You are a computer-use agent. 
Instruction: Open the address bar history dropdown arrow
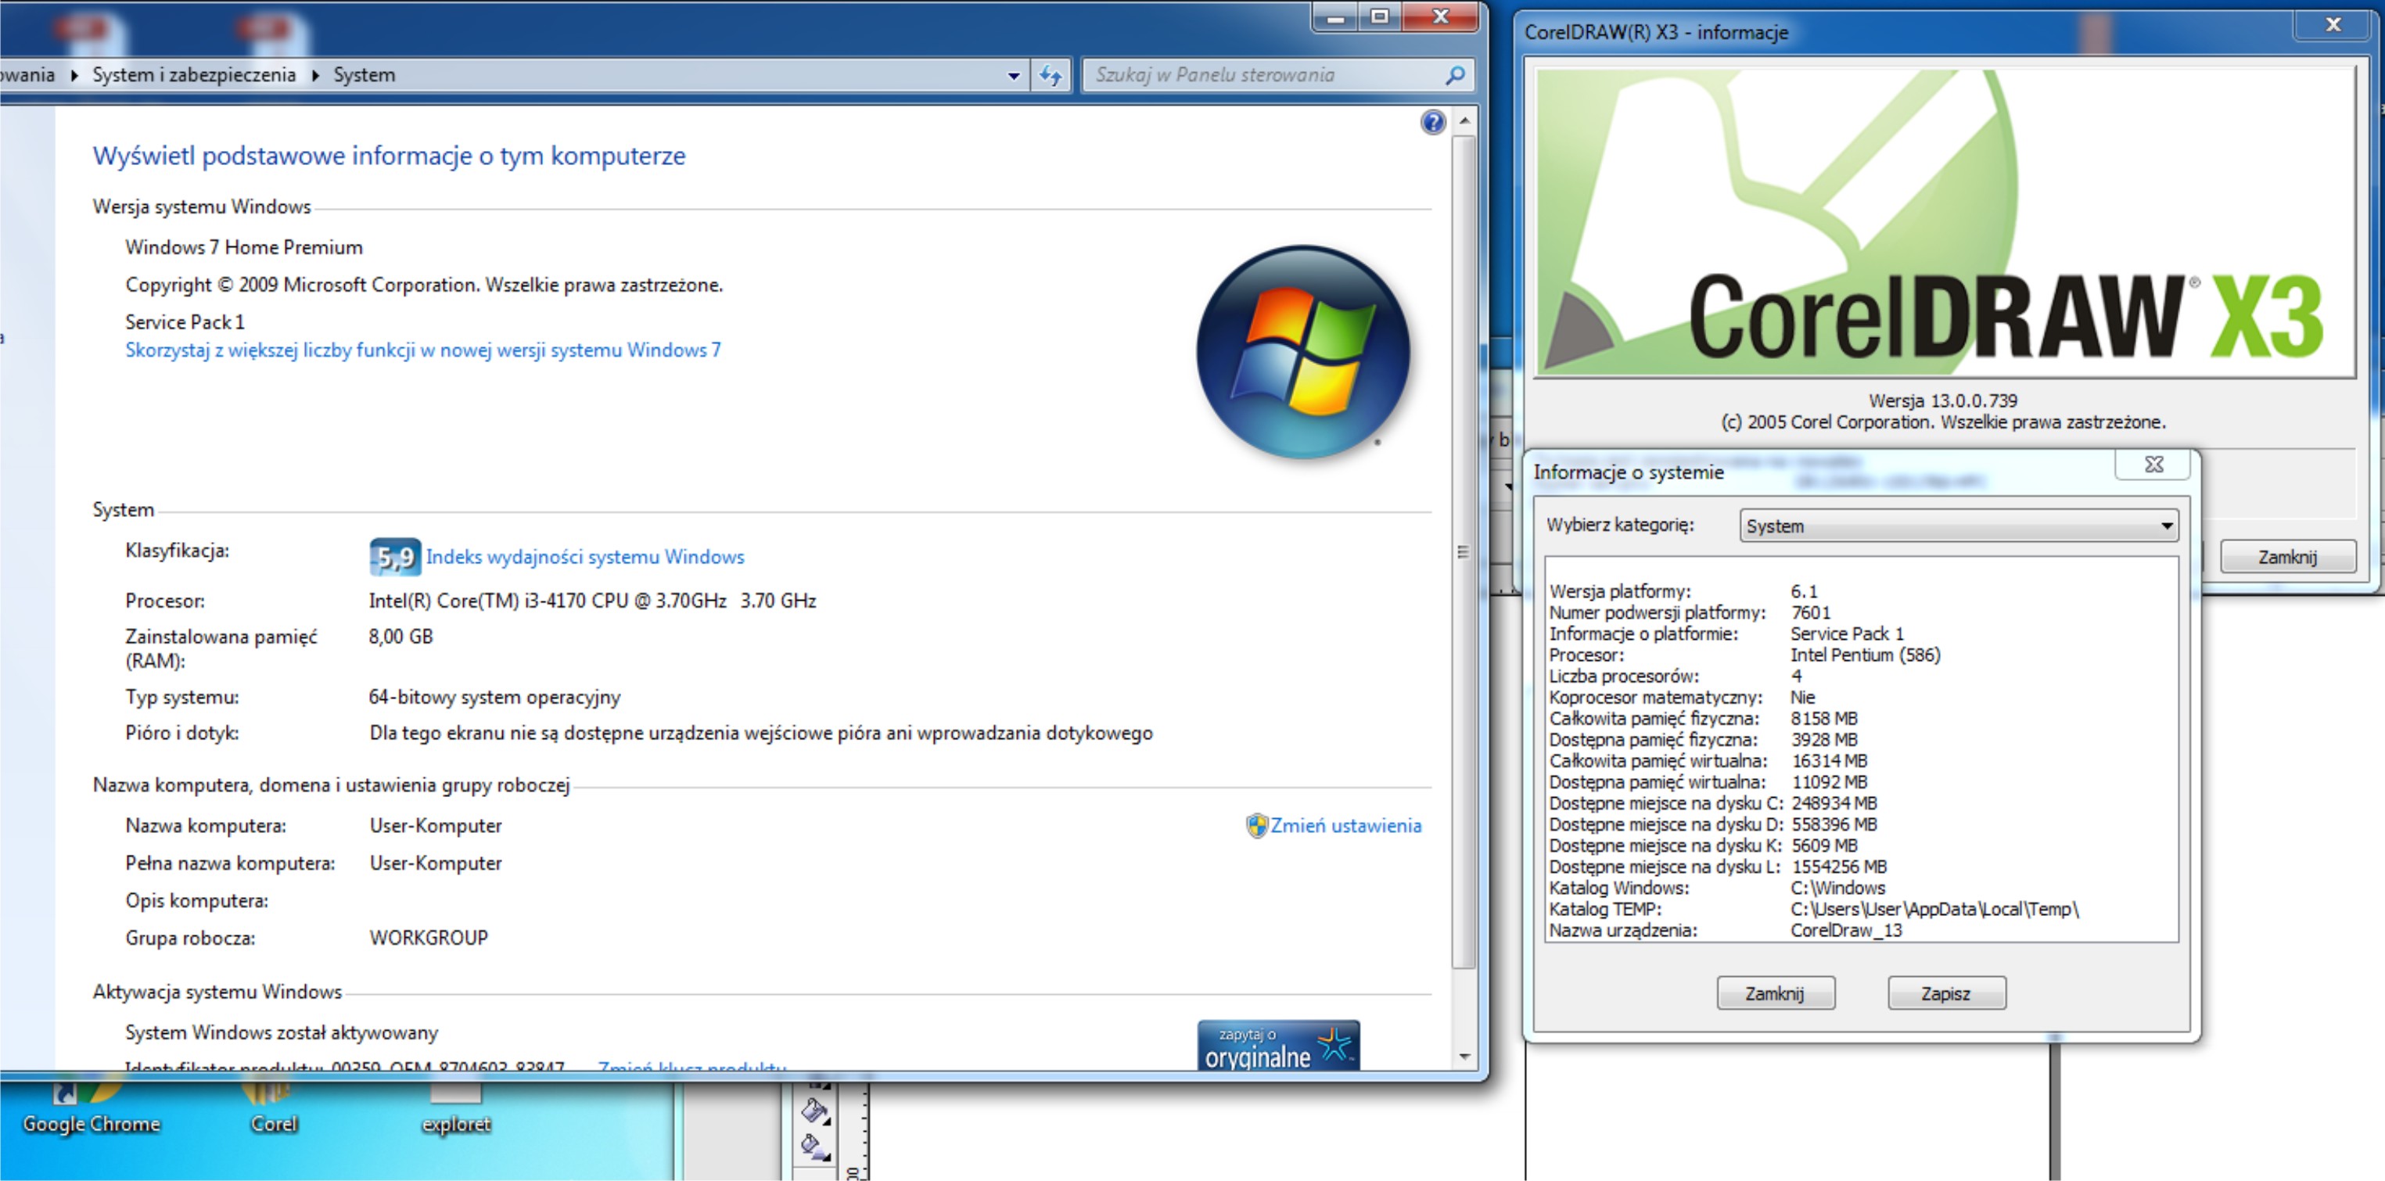(1013, 75)
